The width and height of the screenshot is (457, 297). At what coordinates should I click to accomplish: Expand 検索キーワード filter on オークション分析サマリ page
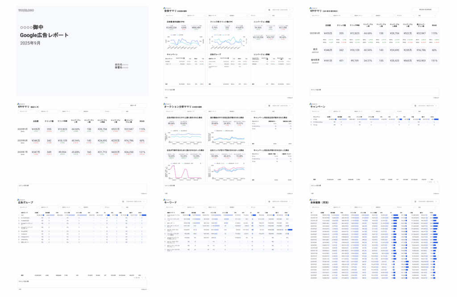click(x=216, y=111)
